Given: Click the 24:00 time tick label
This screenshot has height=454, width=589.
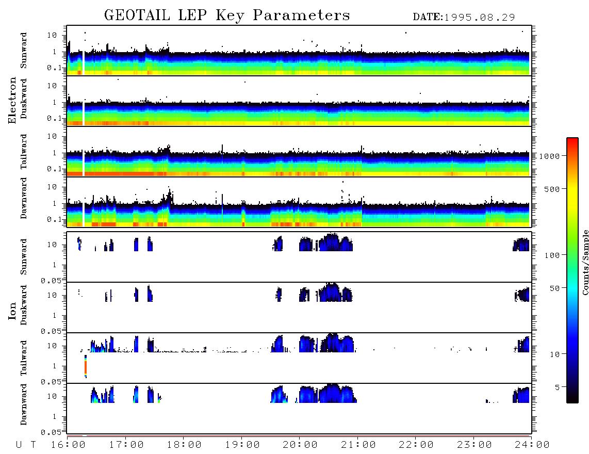Looking at the screenshot, I should coord(532,445).
